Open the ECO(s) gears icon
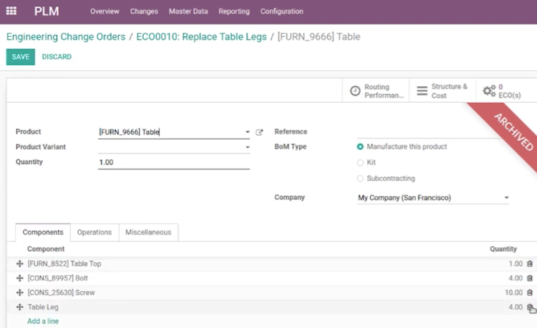 coord(489,91)
